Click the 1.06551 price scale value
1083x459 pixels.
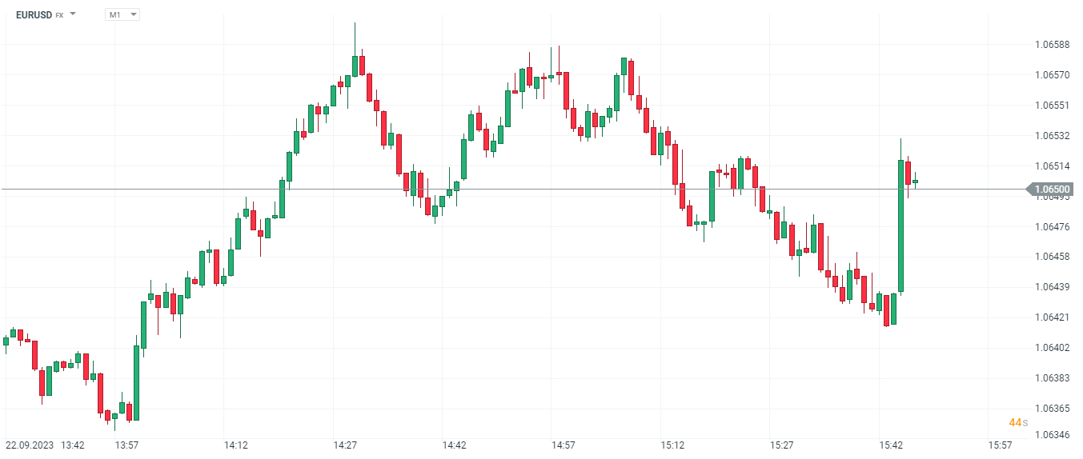1052,105
